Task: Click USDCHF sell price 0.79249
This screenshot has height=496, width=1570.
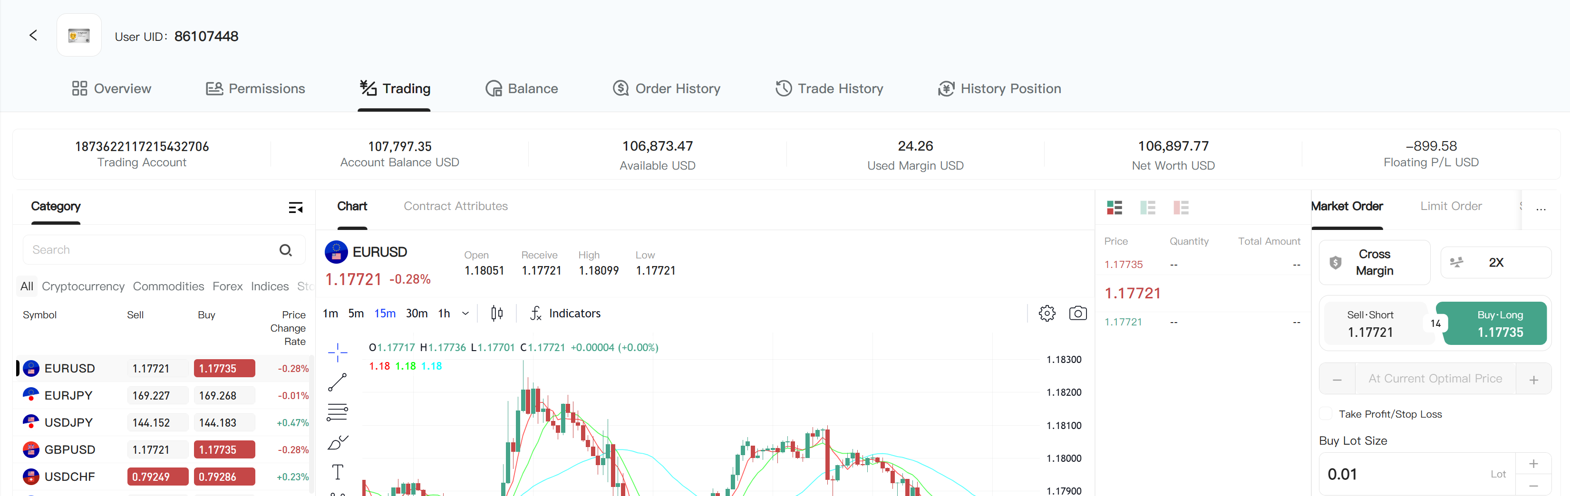Action: tap(158, 477)
